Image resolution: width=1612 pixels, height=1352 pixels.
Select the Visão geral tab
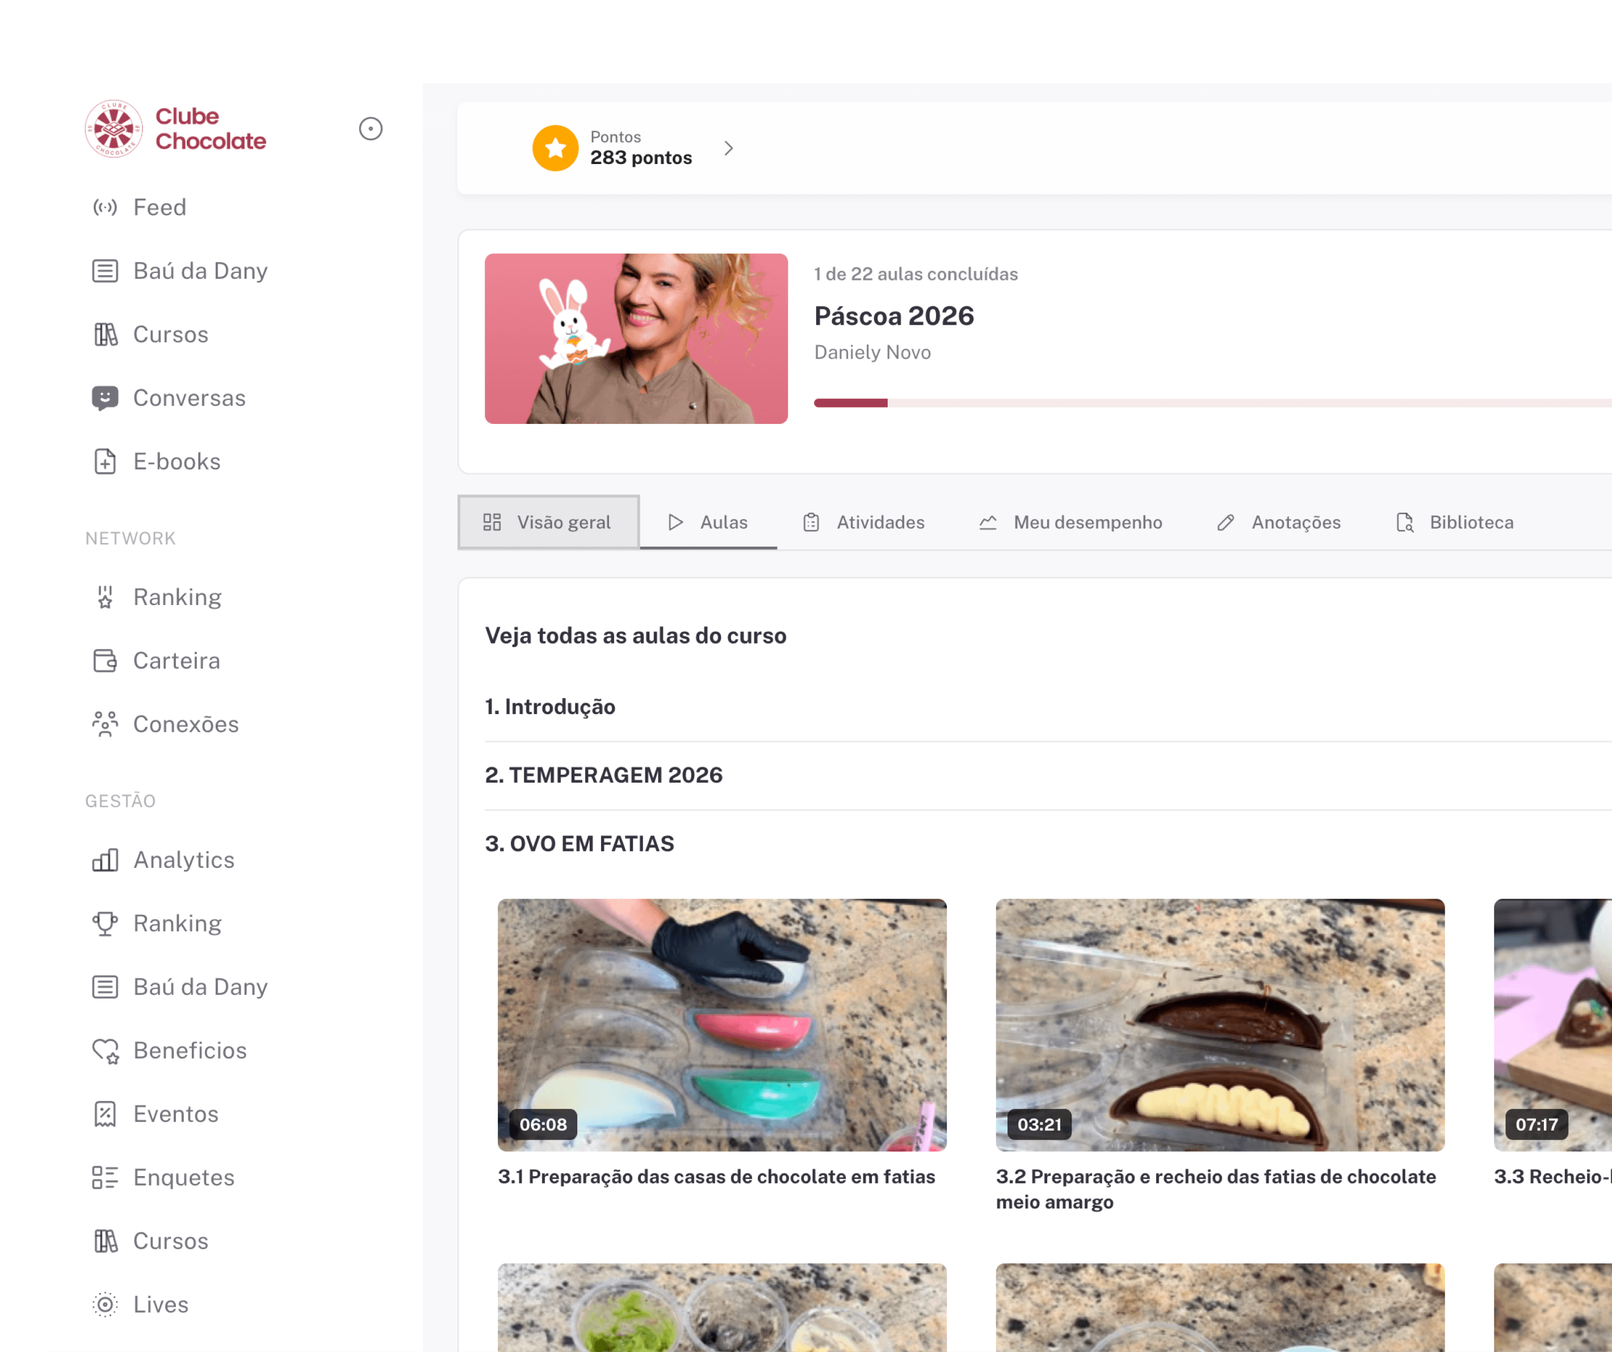549,523
